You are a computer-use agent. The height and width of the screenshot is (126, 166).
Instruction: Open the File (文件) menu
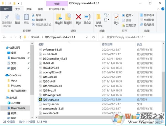coord(6,9)
